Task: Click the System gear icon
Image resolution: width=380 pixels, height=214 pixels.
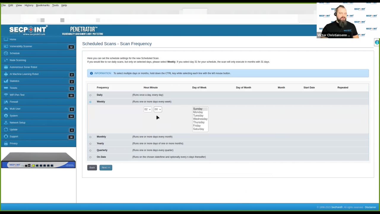Action: [6, 116]
